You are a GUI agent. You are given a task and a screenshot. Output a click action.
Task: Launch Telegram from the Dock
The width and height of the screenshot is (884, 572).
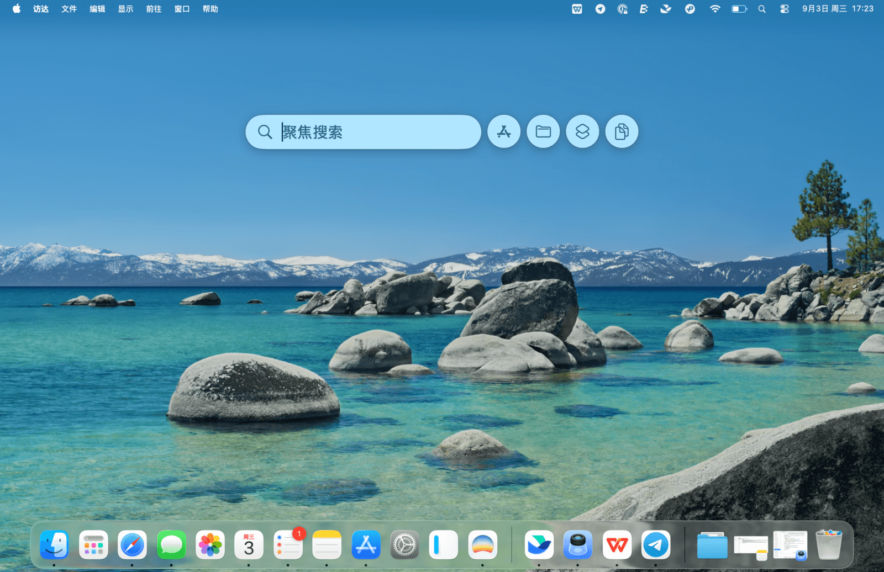click(656, 545)
